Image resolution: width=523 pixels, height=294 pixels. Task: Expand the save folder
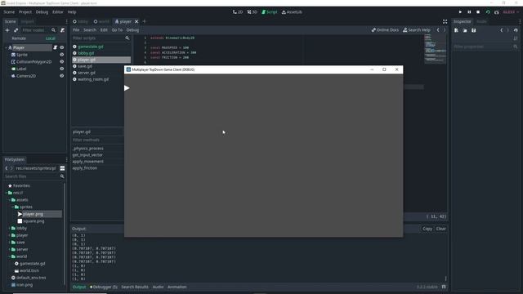tap(9, 243)
